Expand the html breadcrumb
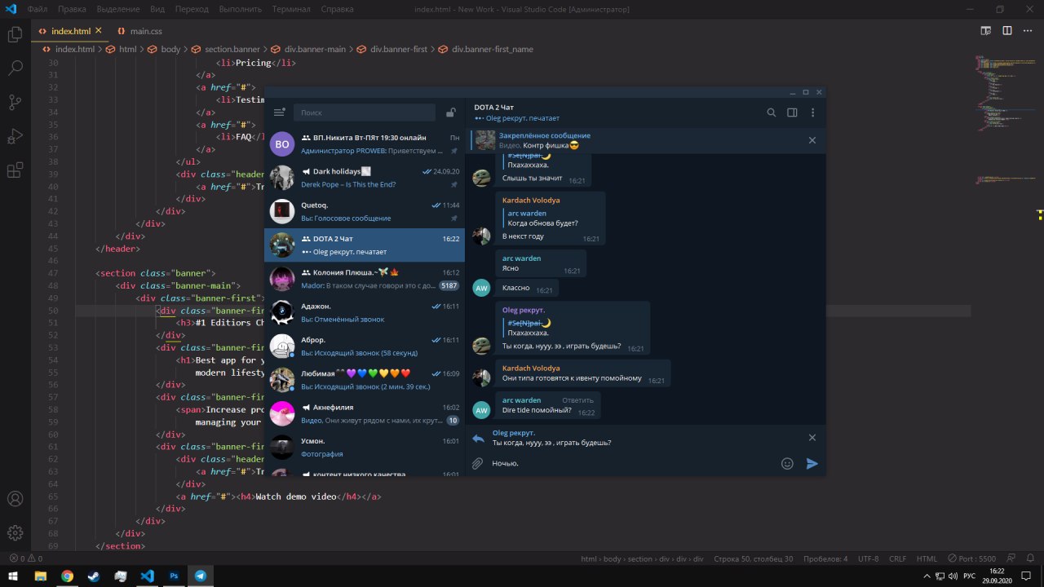This screenshot has width=1044, height=587. (127, 49)
